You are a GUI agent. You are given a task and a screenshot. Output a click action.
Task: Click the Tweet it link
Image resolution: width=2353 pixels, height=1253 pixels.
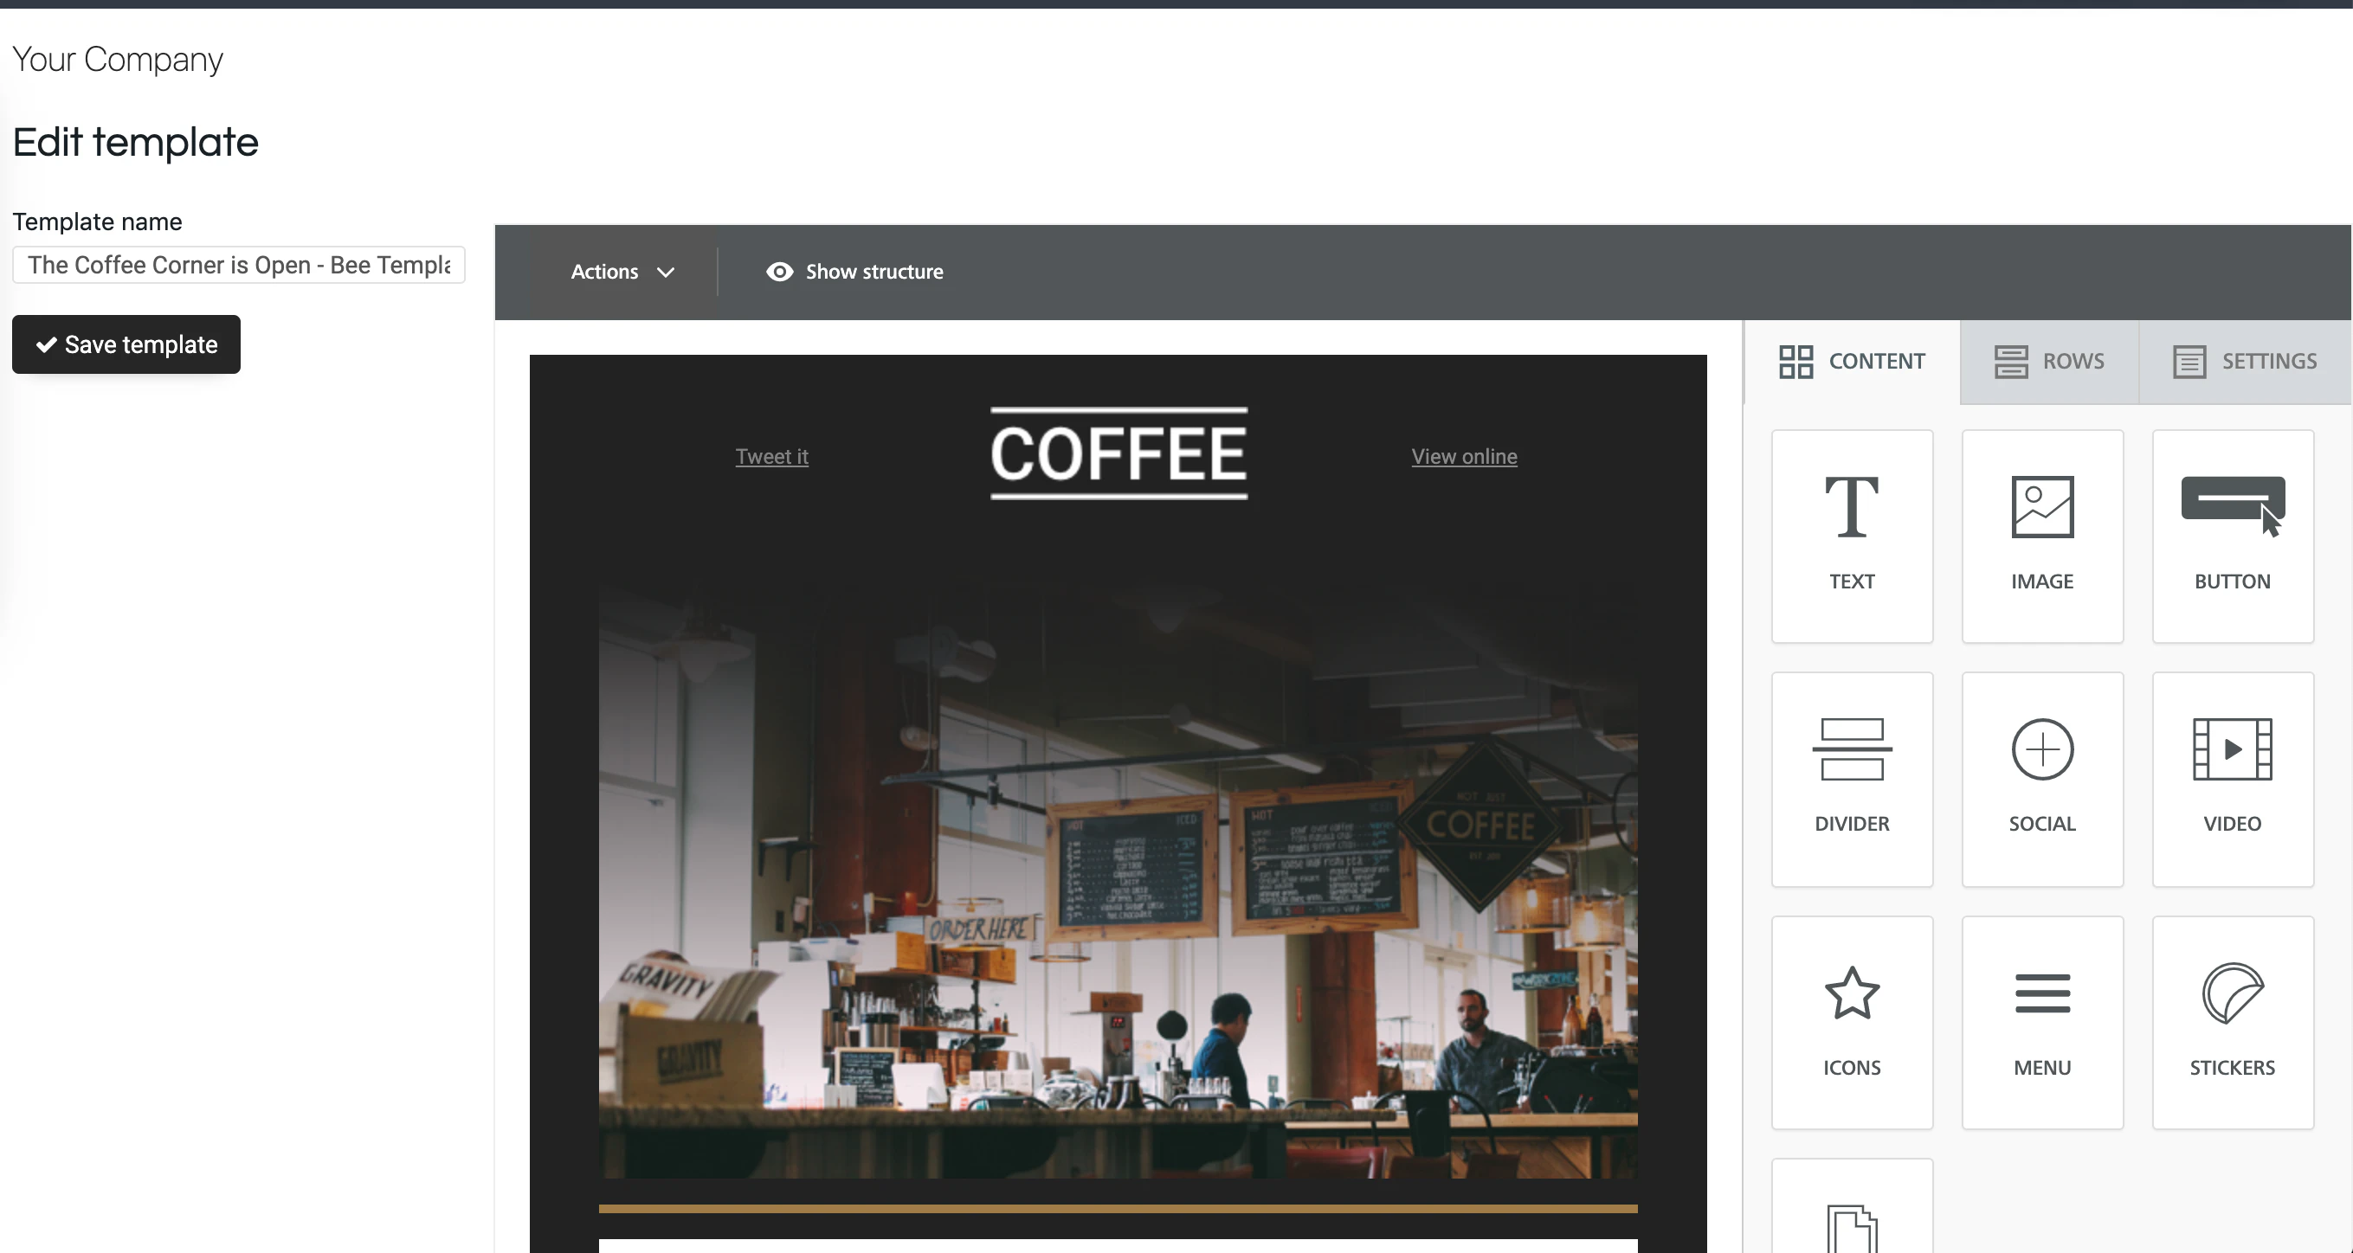pyautogui.click(x=772, y=456)
